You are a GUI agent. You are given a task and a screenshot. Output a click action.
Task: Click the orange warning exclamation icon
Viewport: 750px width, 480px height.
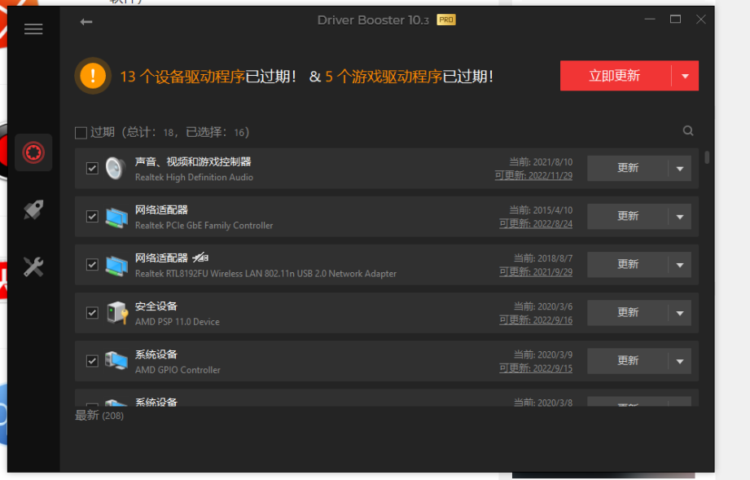coord(93,76)
